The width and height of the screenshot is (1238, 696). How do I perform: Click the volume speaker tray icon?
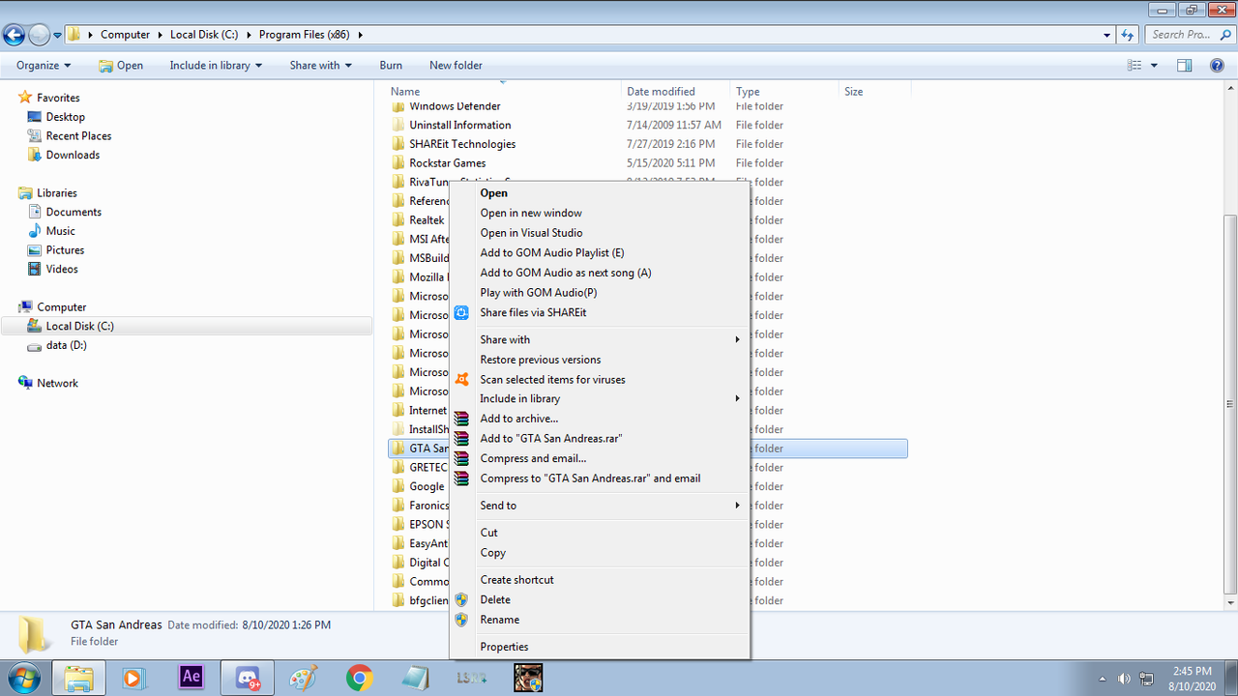click(1125, 679)
